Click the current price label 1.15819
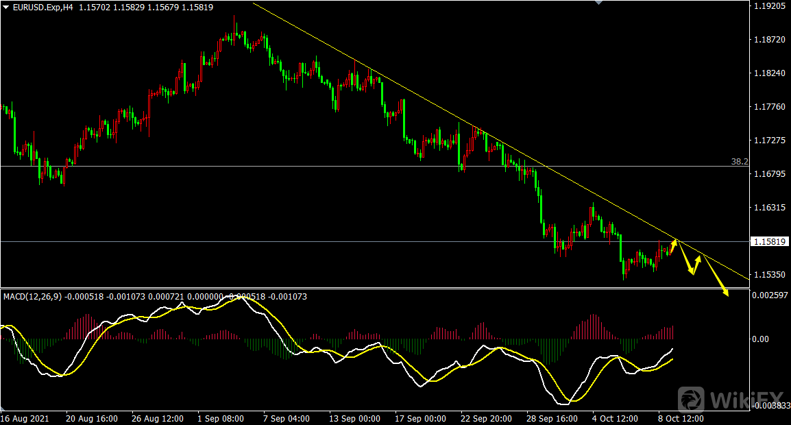Screen dimensions: 791x425 (x=770, y=242)
